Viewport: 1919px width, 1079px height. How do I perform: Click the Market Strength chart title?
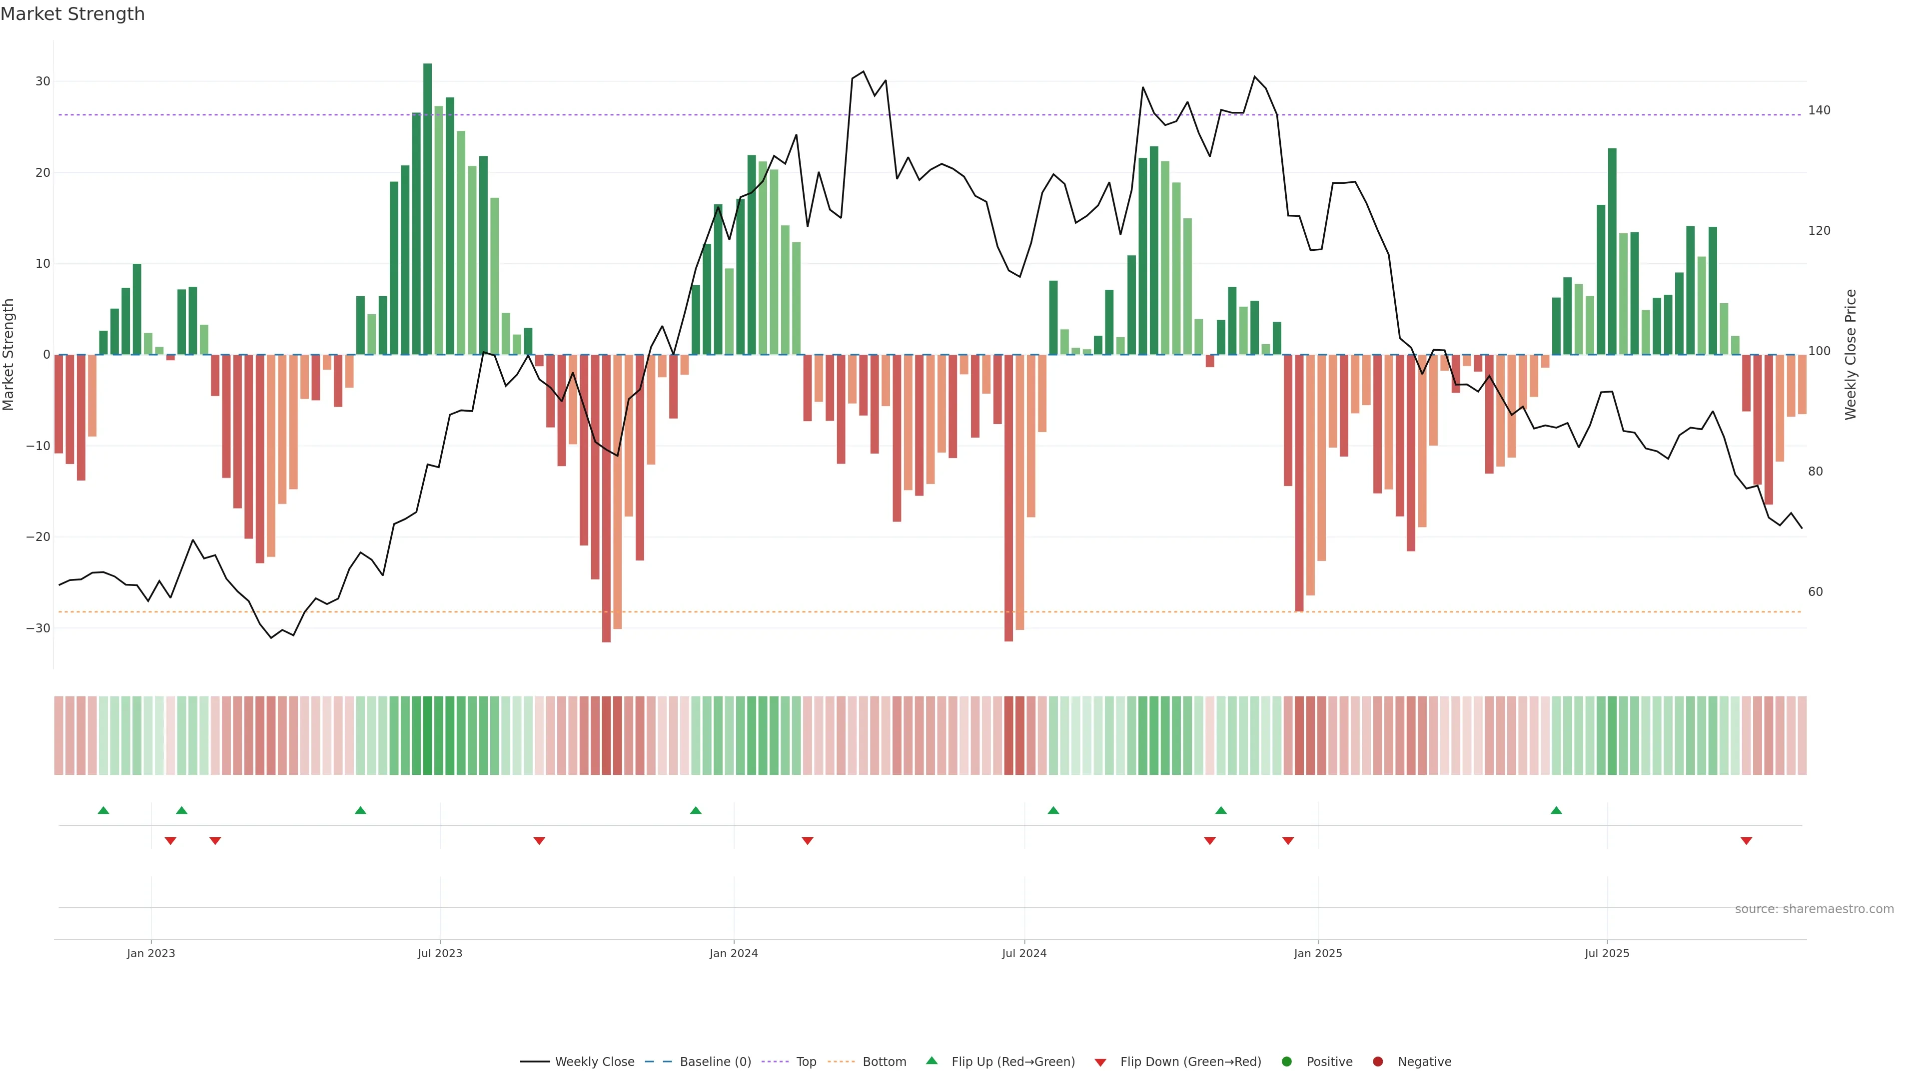click(x=72, y=14)
